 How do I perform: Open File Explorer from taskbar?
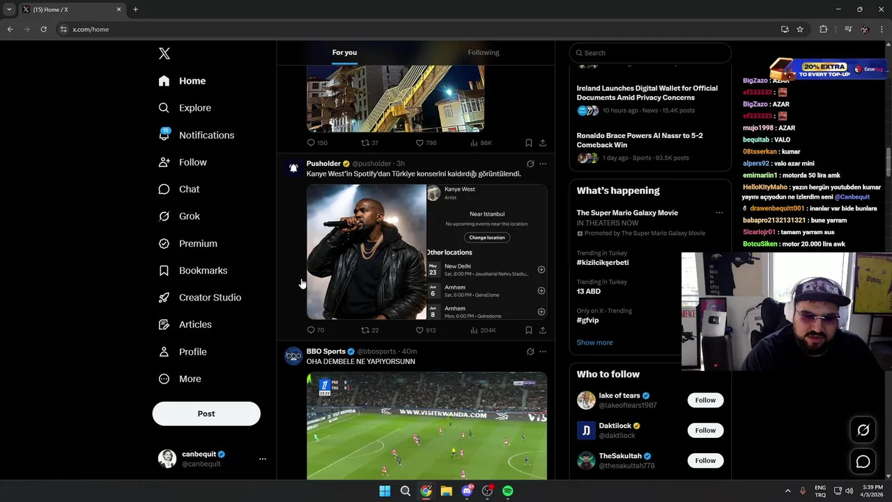446,491
